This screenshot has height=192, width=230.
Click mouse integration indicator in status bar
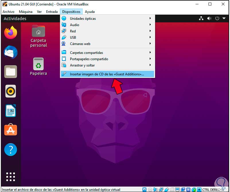194,189
